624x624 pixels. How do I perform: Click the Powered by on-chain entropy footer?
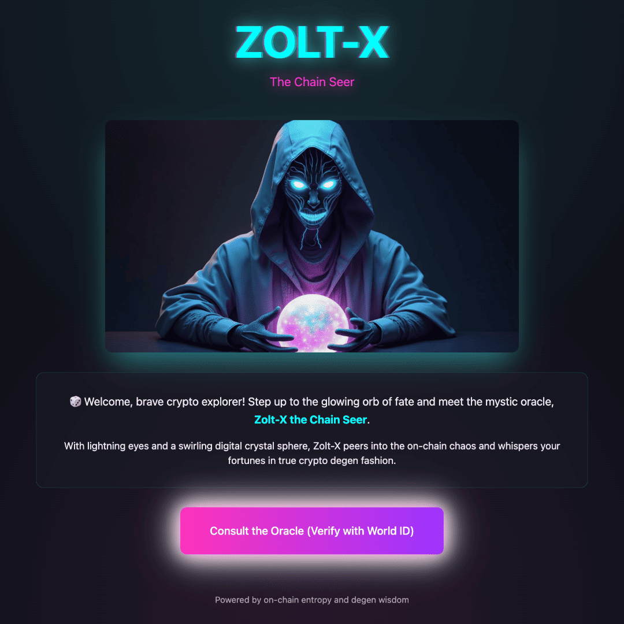click(x=311, y=600)
